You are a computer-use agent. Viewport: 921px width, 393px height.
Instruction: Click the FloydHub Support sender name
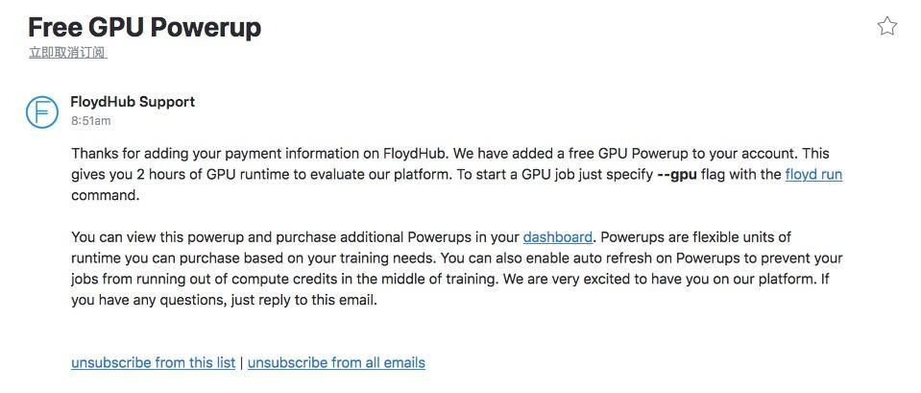coord(133,102)
